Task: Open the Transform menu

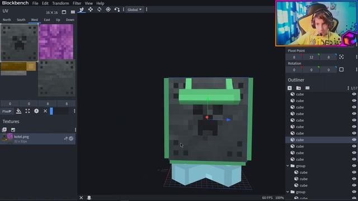Action: pos(60,3)
